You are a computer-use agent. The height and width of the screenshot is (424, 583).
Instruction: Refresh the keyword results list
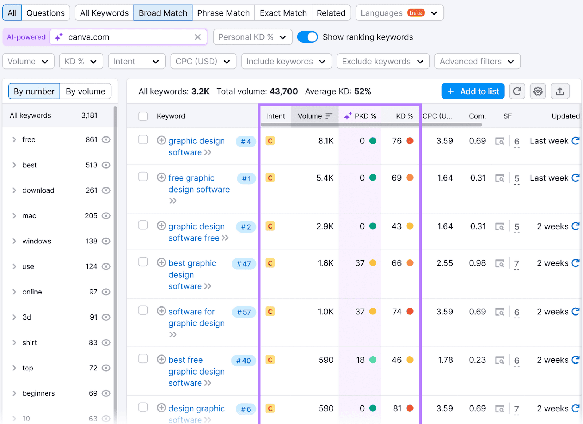[517, 91]
